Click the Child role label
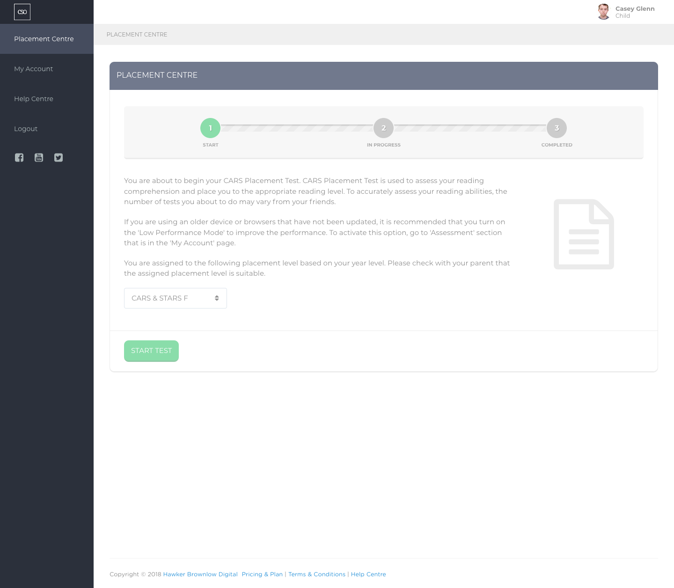Viewport: 674px width, 588px height. pos(623,16)
